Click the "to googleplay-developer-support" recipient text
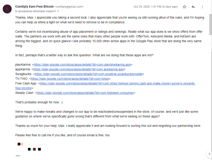This screenshot has width=212, height=160. tap(35, 11)
